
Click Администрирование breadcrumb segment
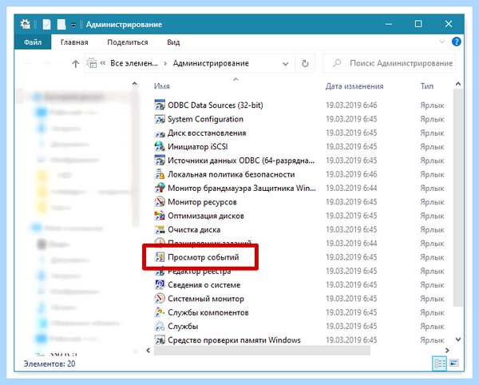(211, 63)
